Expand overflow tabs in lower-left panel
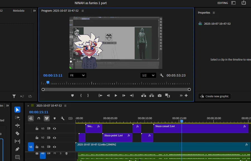This screenshot has width=251, height=161. pyautogui.click(x=8, y=105)
